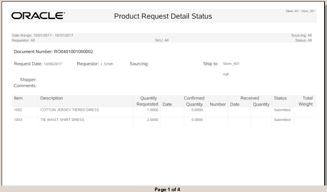Click the Requestor name J. Smith
This screenshot has width=327, height=192.
coord(107,64)
